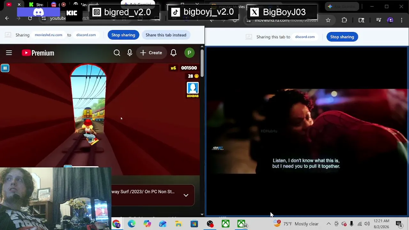Screen dimensions: 409x230
Task: Open Copilot from the taskbar
Action: (x=147, y=224)
